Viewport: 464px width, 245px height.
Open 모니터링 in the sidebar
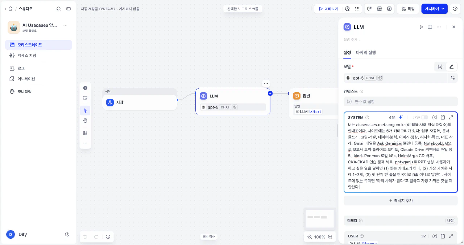click(x=38, y=91)
